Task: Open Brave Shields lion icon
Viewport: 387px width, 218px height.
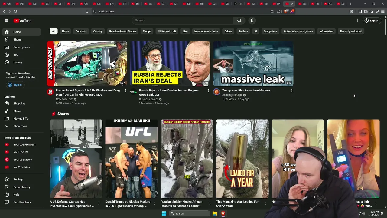Action: click(286, 11)
